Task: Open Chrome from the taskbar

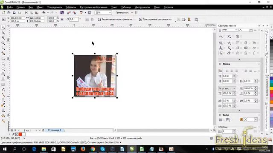Action: [93, 149]
